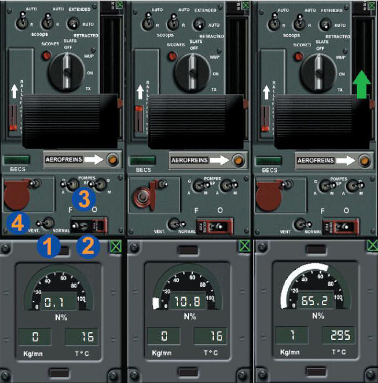Viewport: 378px width, 383px height.
Task: Click the blue number 2 marker
Action: [x=88, y=246]
